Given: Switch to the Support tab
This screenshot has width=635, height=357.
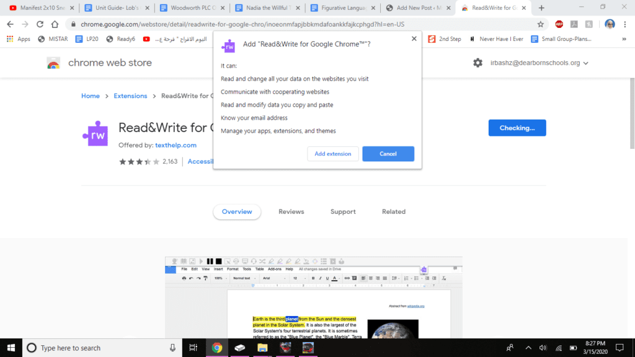Looking at the screenshot, I should (x=343, y=212).
